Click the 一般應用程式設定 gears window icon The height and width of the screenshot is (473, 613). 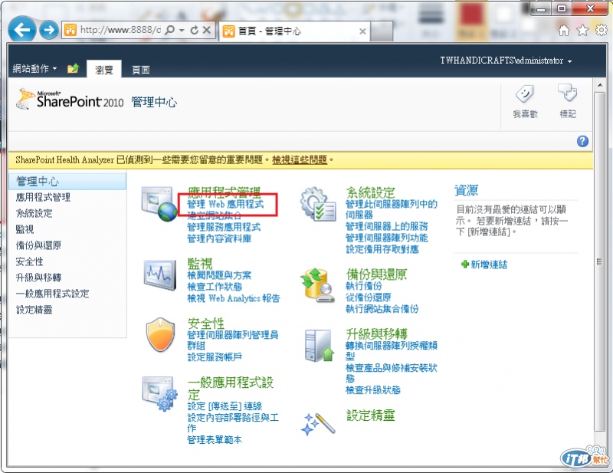[x=160, y=393]
